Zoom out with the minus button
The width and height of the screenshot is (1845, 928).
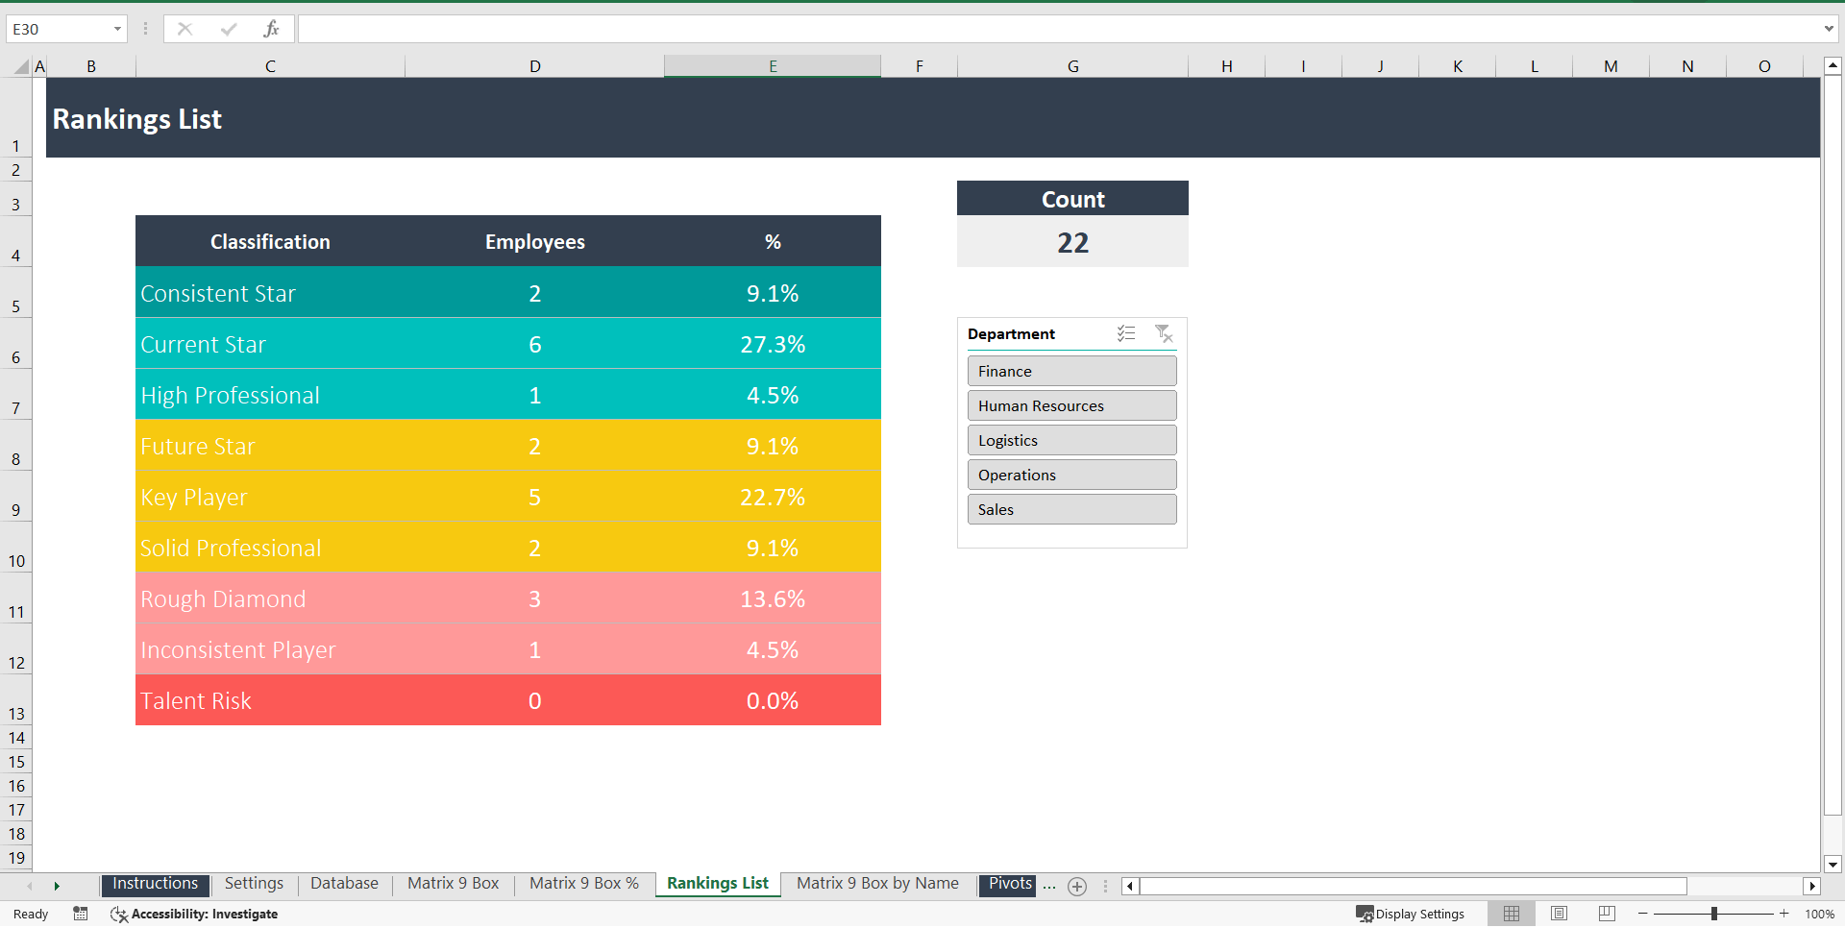point(1643,914)
